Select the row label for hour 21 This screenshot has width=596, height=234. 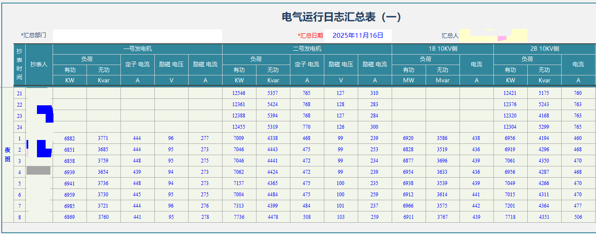point(20,94)
